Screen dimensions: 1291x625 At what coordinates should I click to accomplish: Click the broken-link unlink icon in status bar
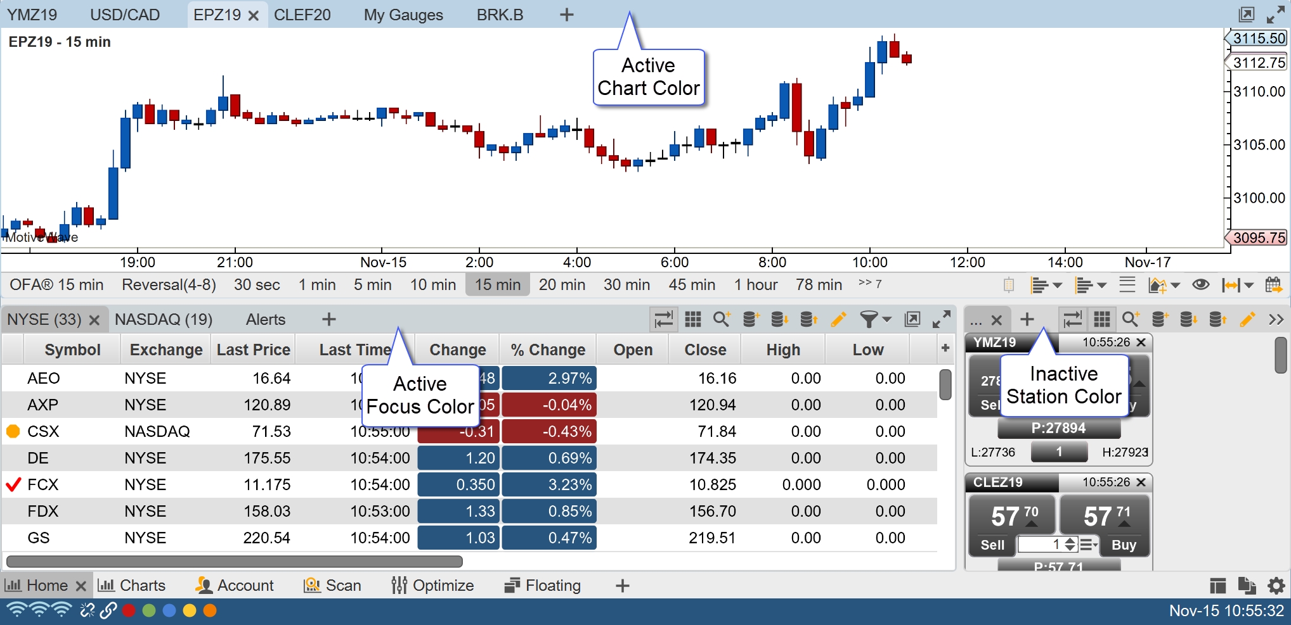pyautogui.click(x=87, y=610)
